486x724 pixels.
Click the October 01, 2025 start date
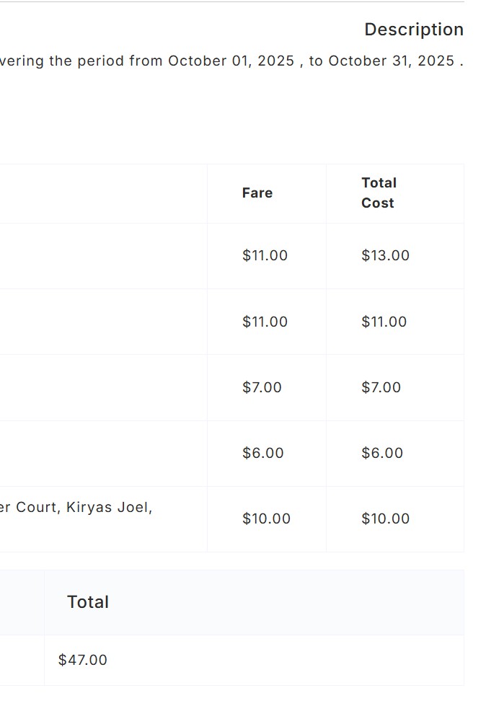(231, 61)
